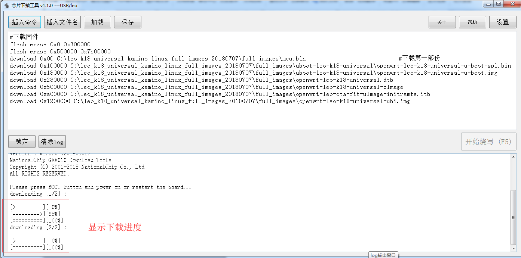Start flashing with 开始烧写 (F5)
The width and height of the screenshot is (521, 258).
488,142
